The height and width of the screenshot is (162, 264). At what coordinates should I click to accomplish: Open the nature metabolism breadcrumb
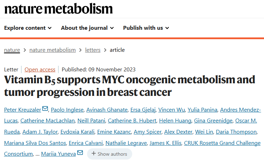point(52,50)
